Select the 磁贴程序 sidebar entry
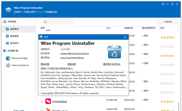Image resolution: width=182 pixels, height=111 pixels. (18, 36)
